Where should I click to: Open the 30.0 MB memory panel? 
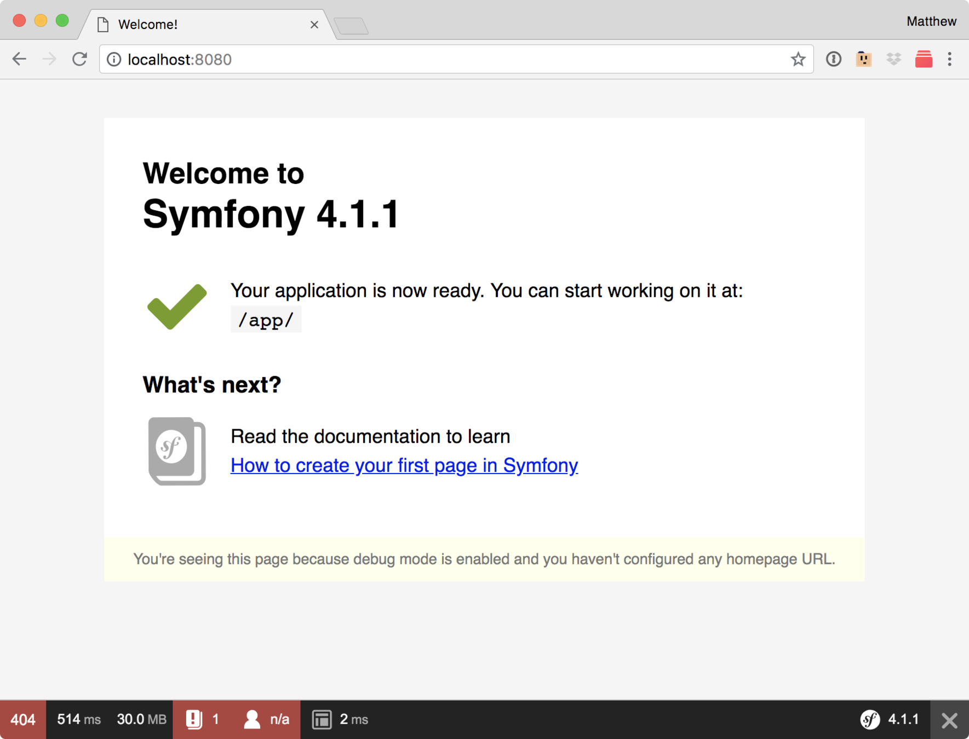pyautogui.click(x=141, y=719)
